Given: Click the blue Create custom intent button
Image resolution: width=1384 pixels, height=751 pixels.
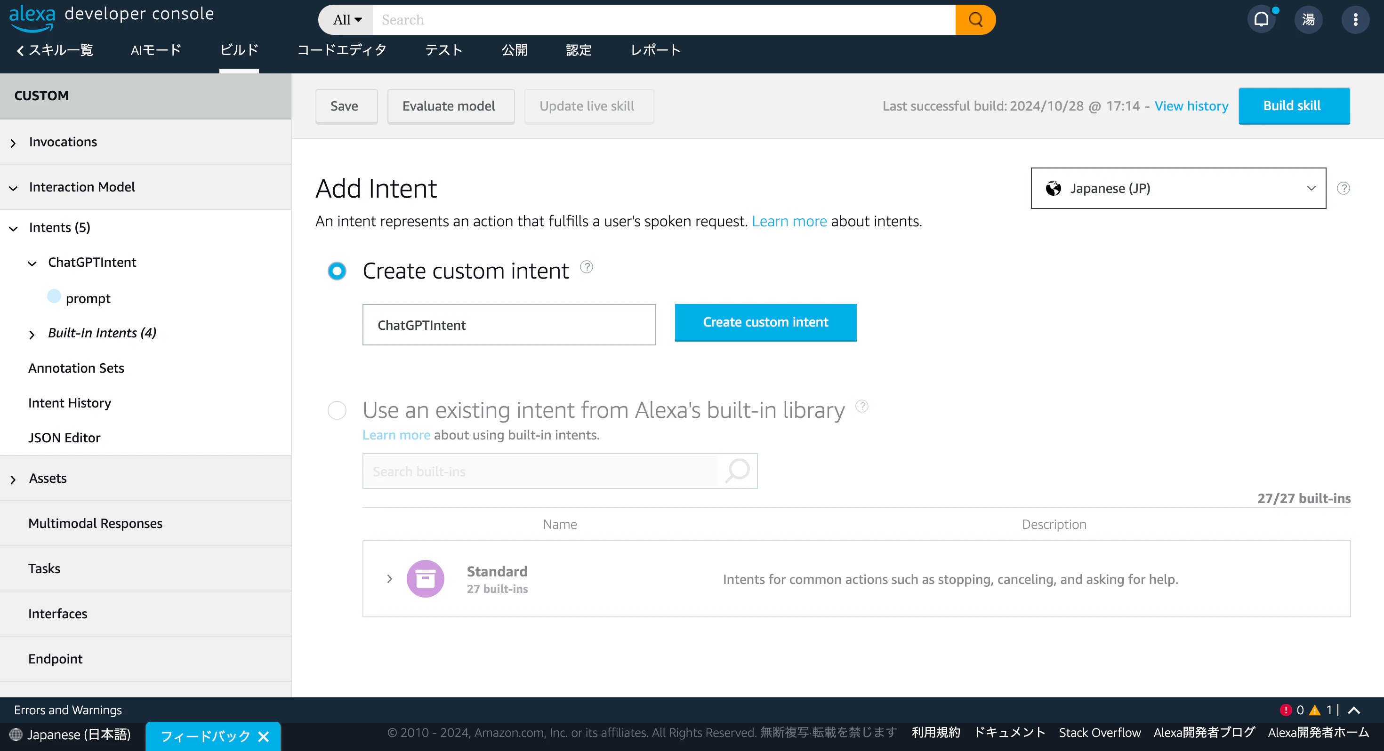Looking at the screenshot, I should tap(765, 322).
